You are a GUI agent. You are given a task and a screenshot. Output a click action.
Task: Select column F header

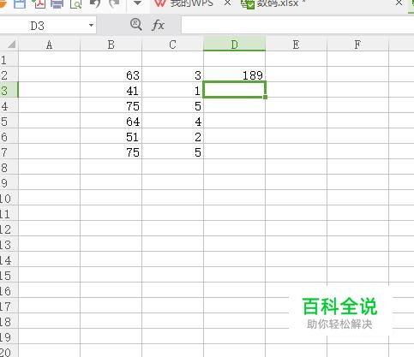point(357,45)
